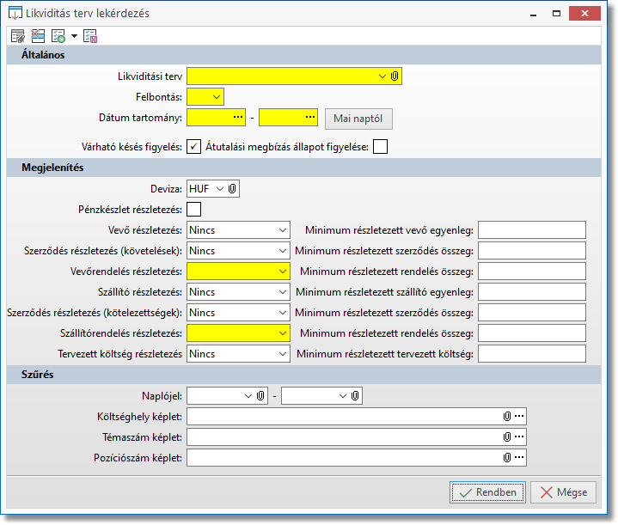The width and height of the screenshot is (618, 525).
Task: Confirm with the Rendben button
Action: [x=487, y=492]
